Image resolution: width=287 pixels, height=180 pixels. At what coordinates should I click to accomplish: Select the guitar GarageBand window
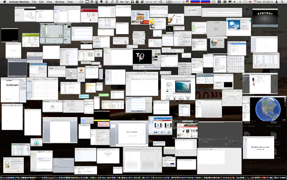176,19
